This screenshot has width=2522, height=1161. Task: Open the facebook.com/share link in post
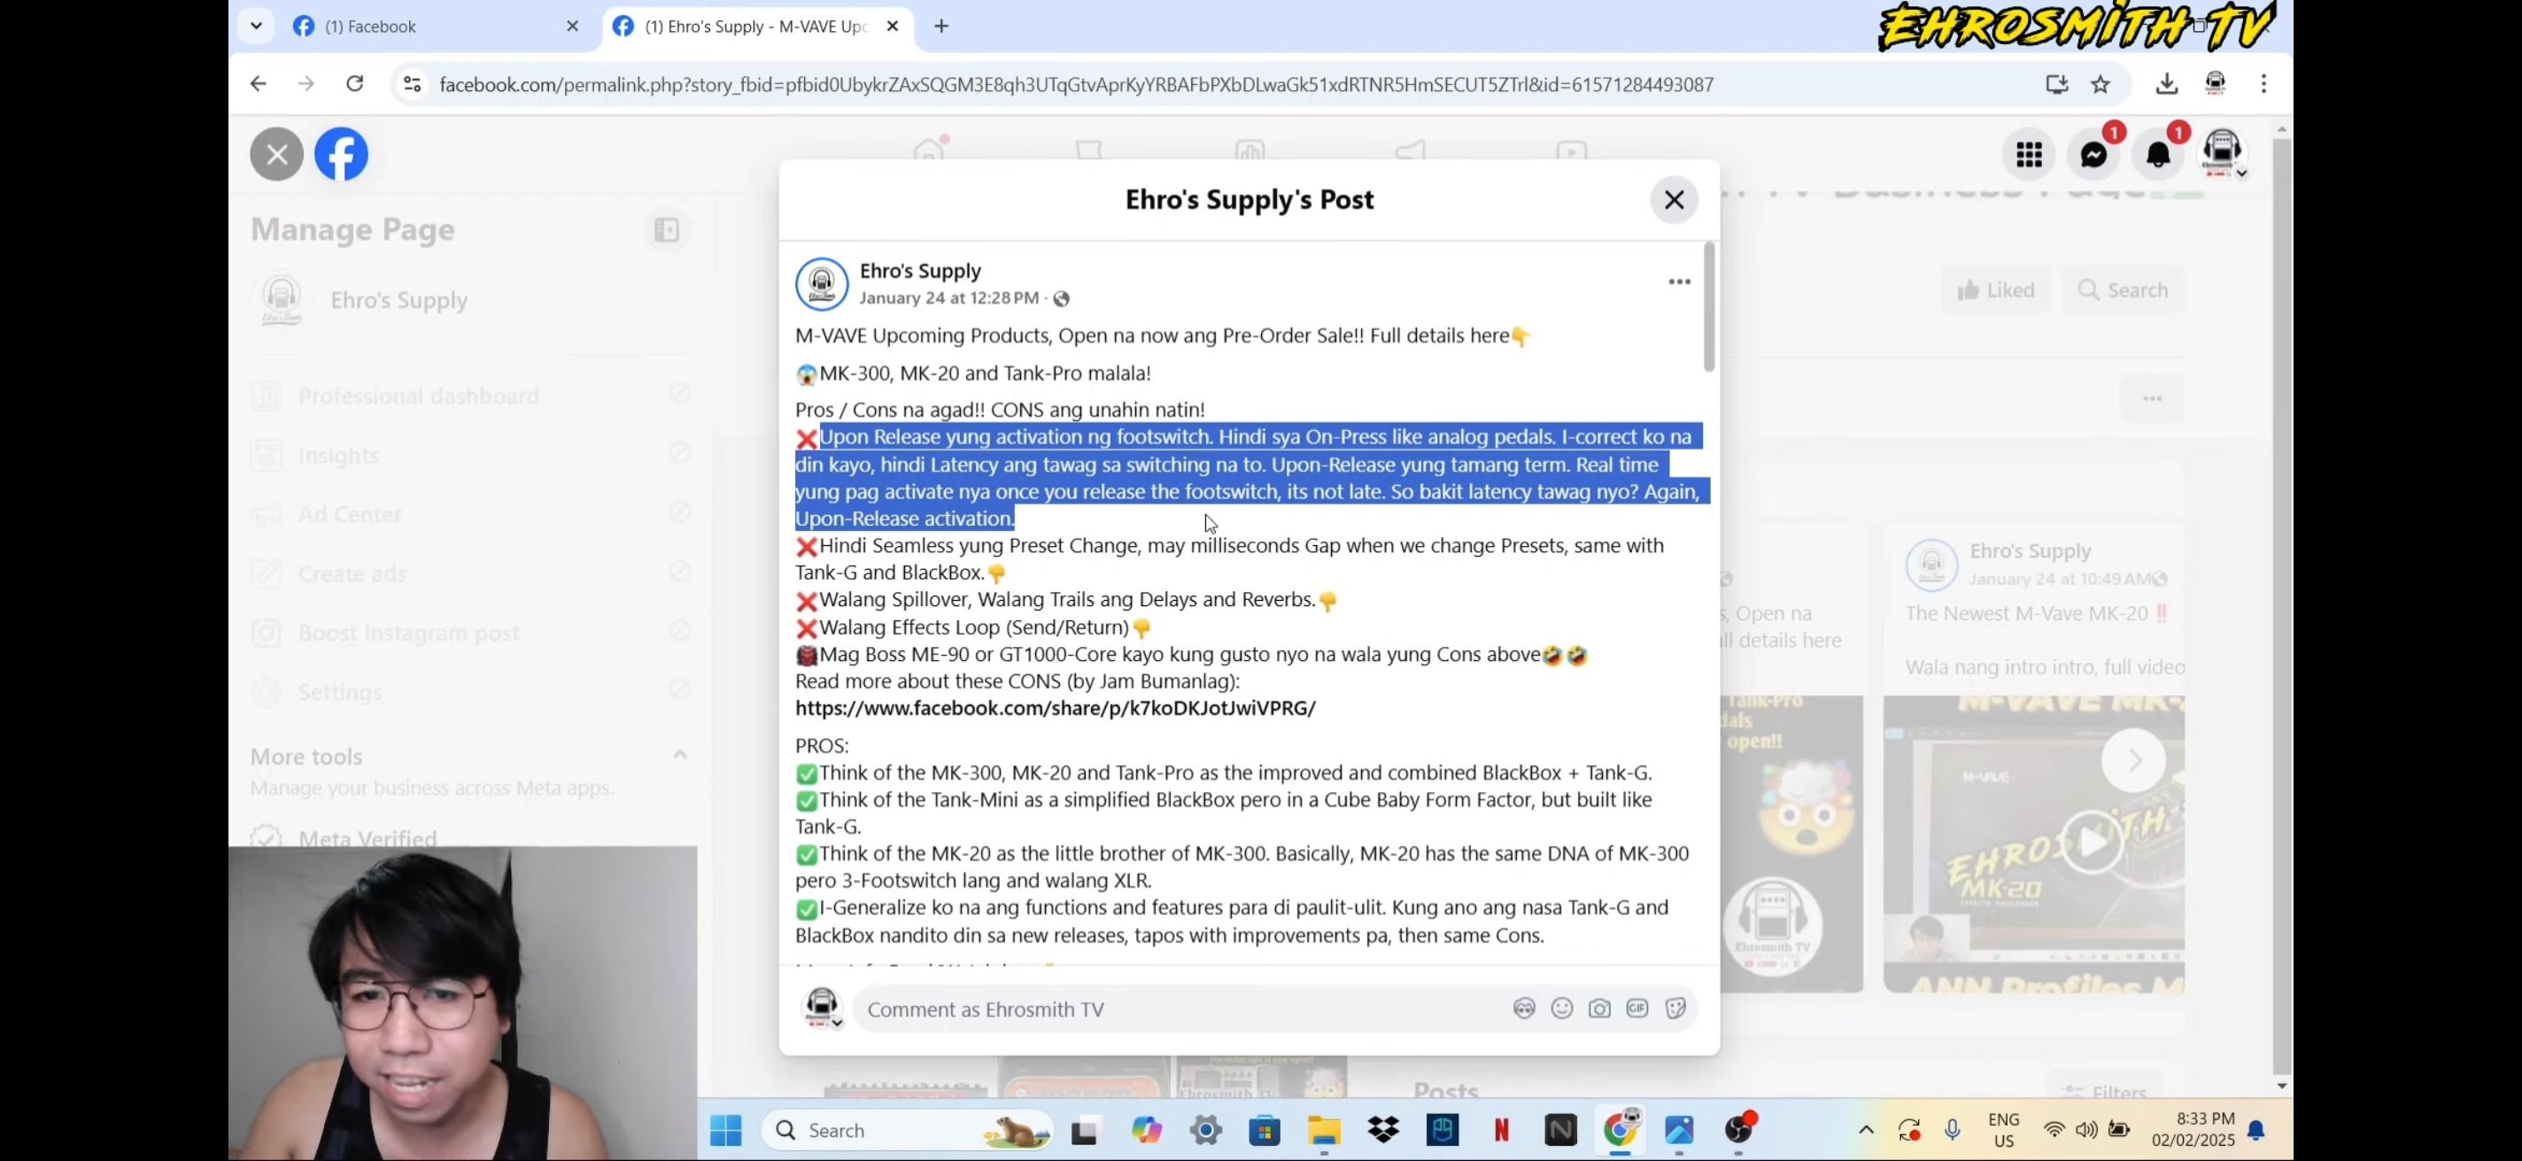click(x=1055, y=708)
